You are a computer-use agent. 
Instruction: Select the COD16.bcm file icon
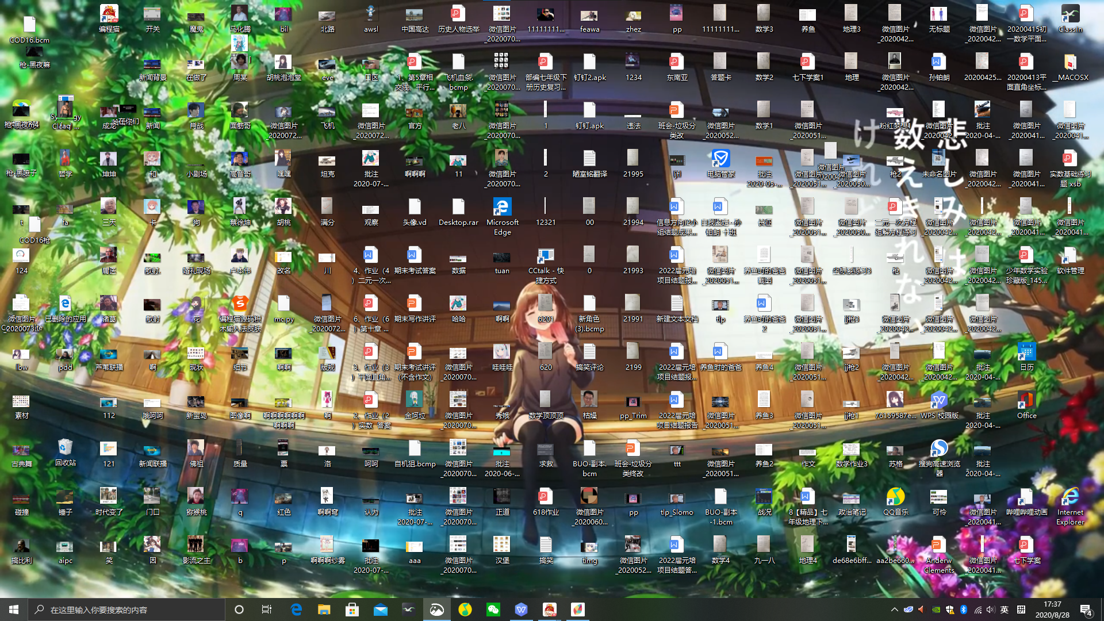[x=29, y=30]
